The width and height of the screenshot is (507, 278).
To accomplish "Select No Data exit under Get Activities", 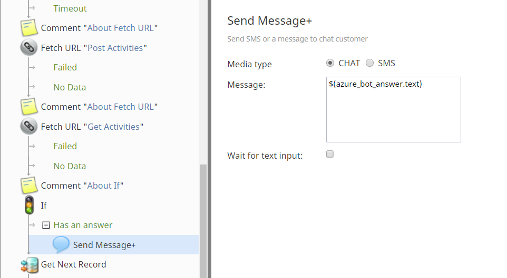I will (70, 166).
